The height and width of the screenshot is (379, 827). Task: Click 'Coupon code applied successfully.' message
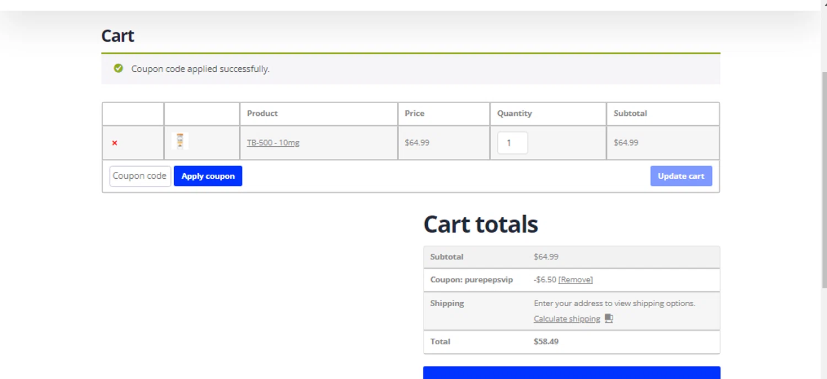(x=200, y=69)
